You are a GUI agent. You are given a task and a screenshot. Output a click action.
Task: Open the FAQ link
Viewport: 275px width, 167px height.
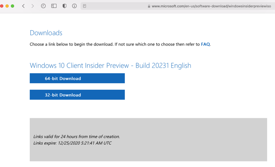click(x=205, y=44)
